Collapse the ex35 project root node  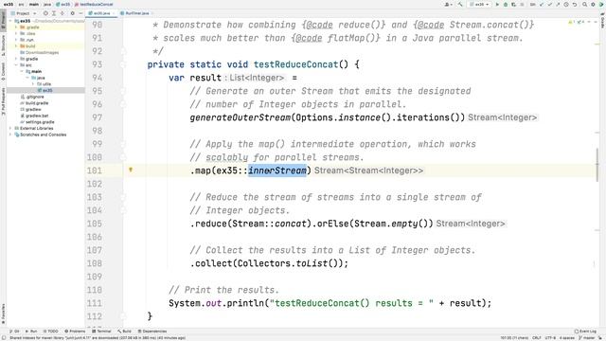(x=10, y=21)
